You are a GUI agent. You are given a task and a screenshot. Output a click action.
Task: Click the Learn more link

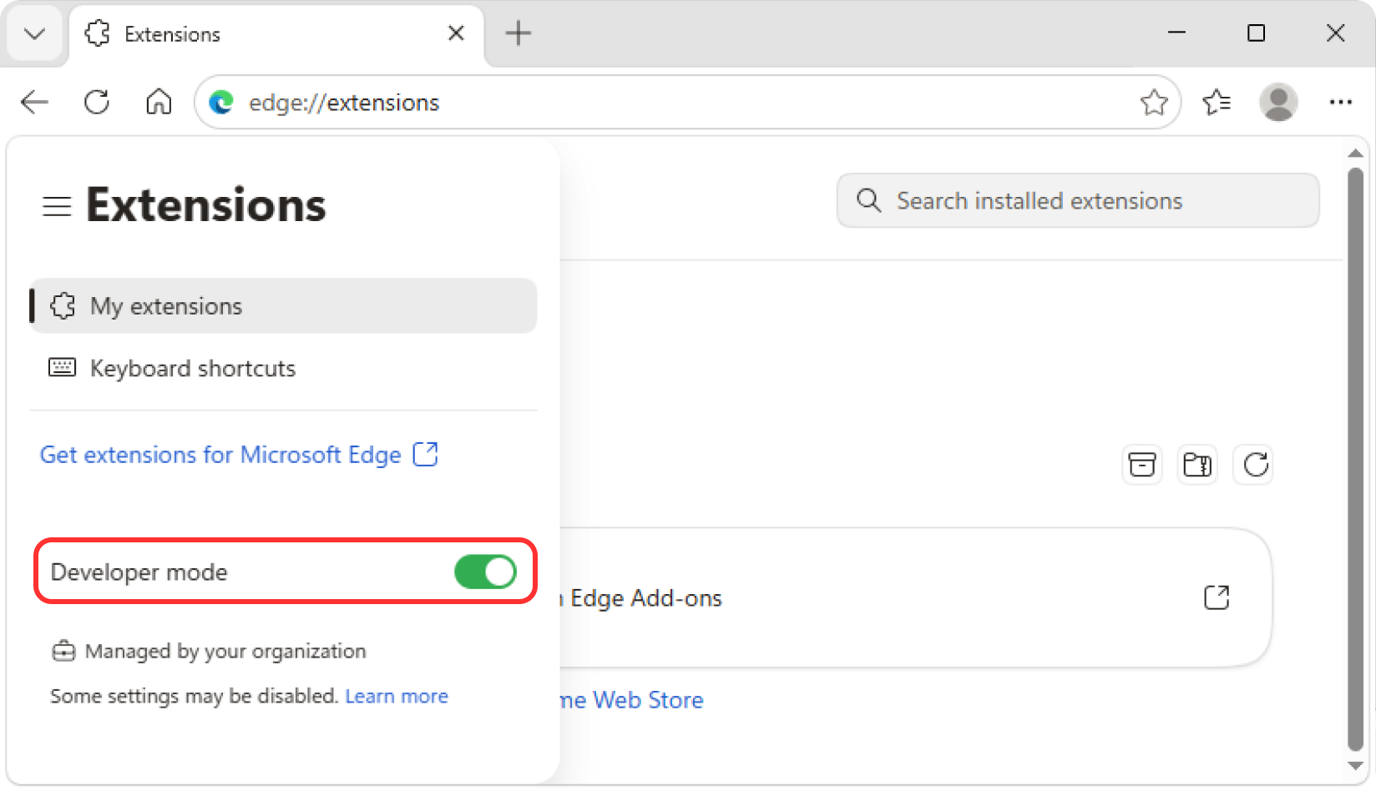397,696
